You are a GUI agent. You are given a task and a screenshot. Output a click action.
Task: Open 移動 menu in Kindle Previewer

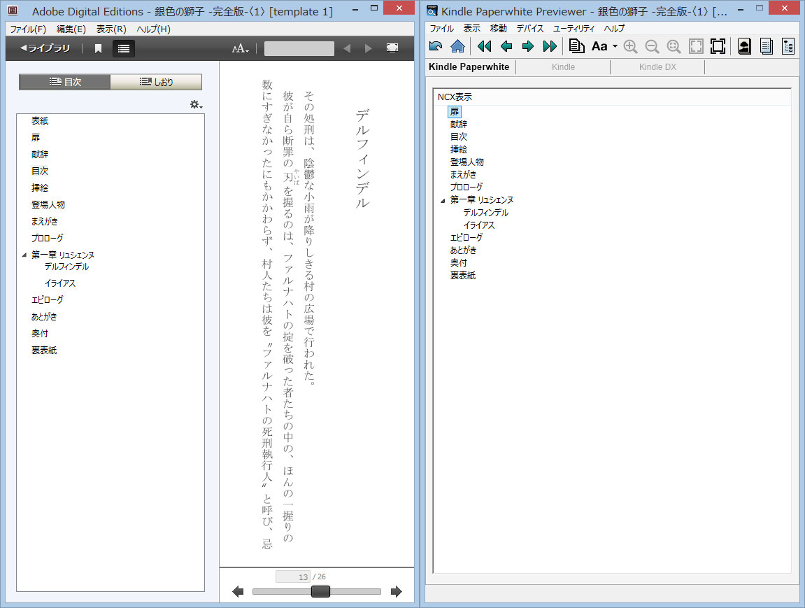499,28
